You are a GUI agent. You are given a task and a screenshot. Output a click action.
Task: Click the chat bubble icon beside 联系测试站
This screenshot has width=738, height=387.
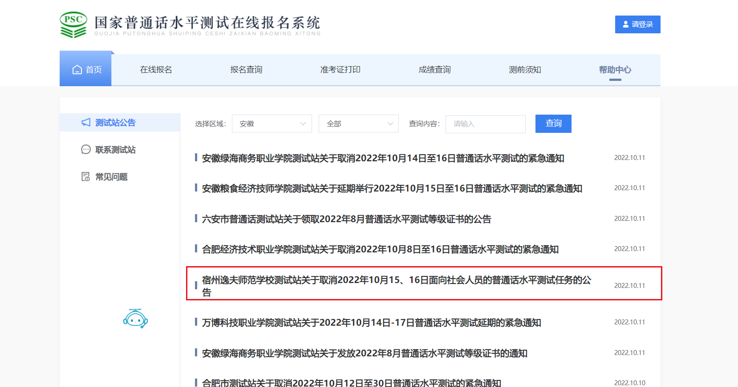tap(86, 150)
